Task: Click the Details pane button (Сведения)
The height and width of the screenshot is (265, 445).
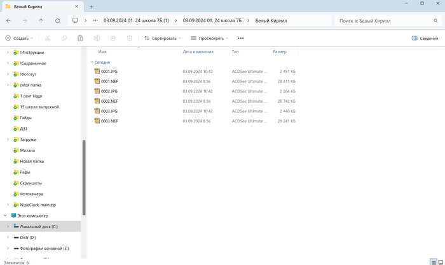Action: 425,38
